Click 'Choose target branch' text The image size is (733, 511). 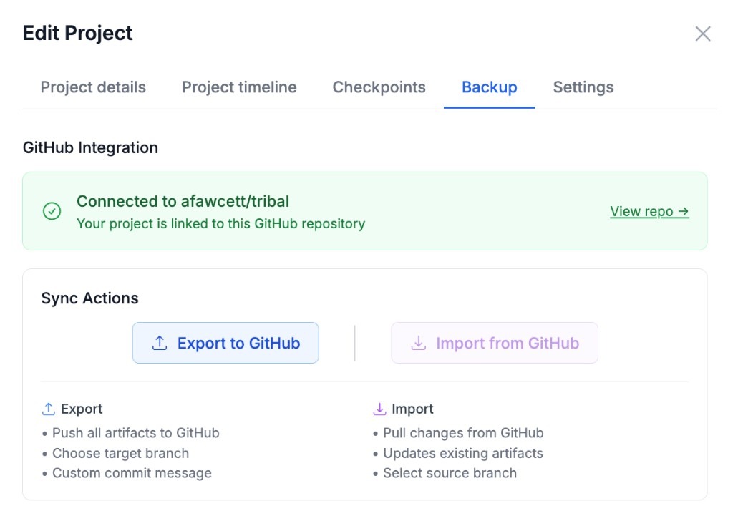tap(120, 453)
